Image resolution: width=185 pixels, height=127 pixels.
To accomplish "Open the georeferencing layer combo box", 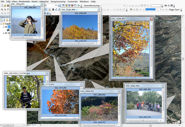I will click(x=113, y=5).
